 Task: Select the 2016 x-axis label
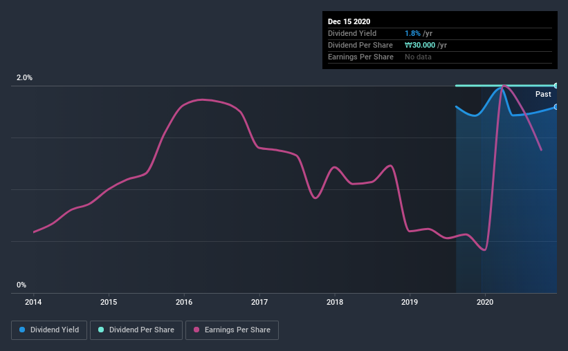[184, 302]
